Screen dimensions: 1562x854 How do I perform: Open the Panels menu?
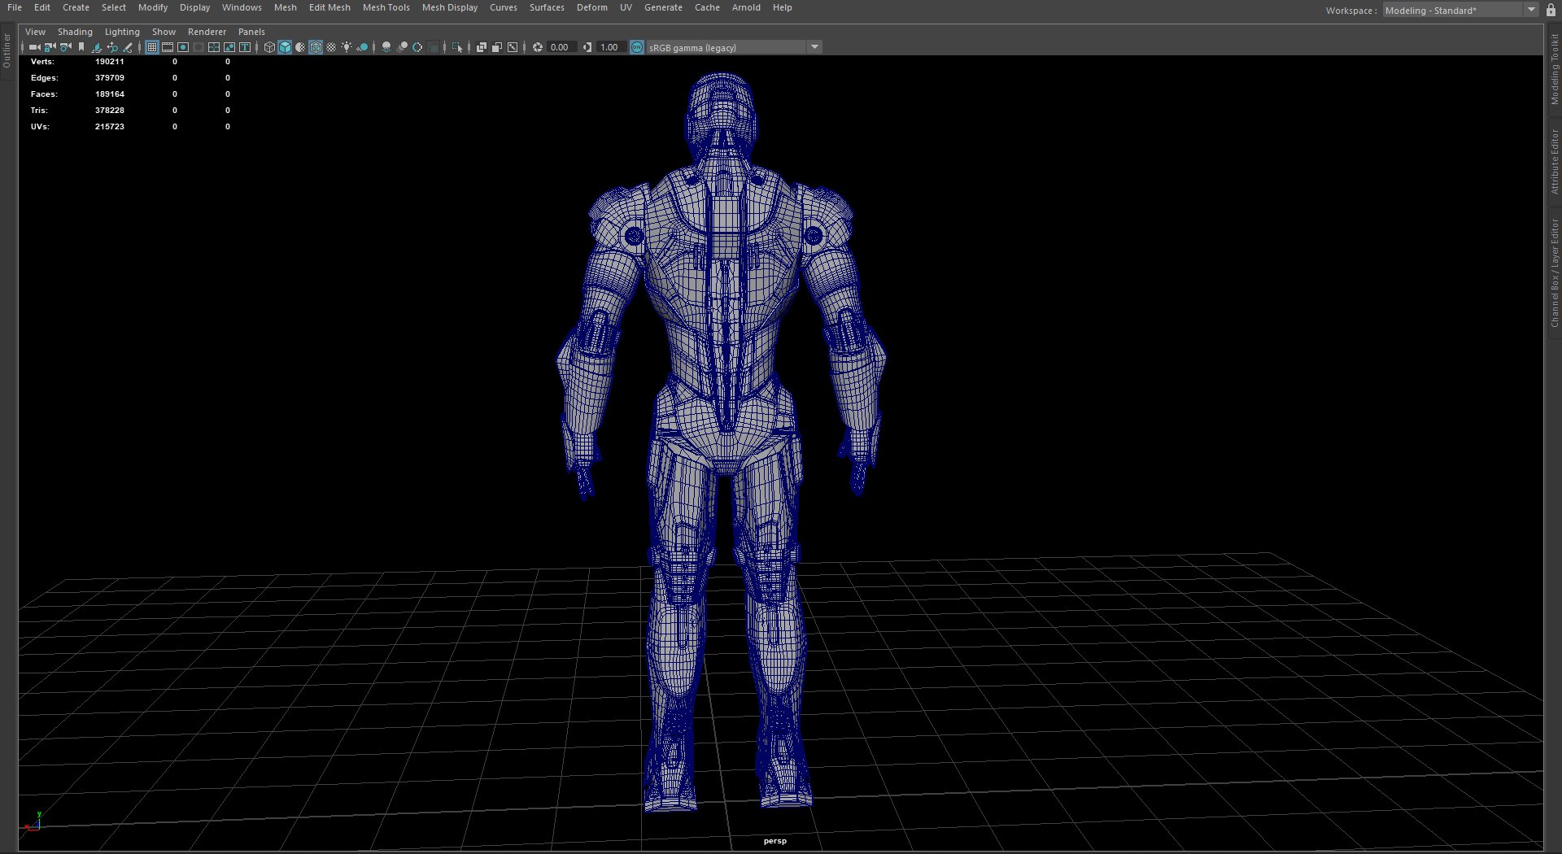click(x=251, y=32)
